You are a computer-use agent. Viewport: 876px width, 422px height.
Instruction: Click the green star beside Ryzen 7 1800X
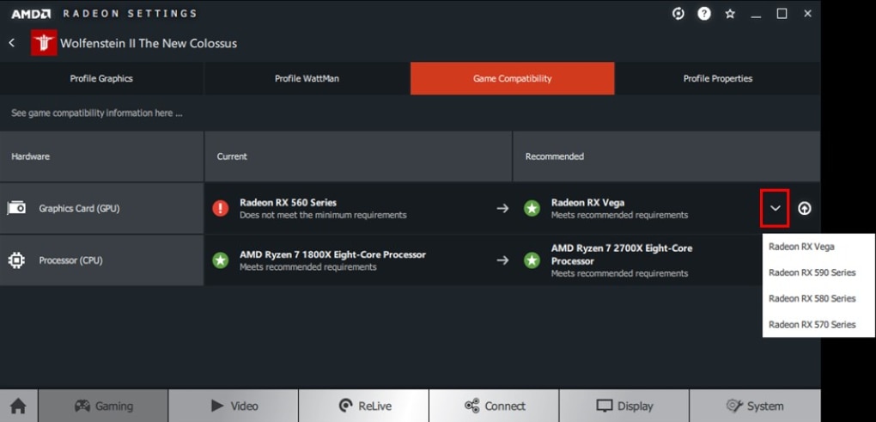click(x=220, y=260)
